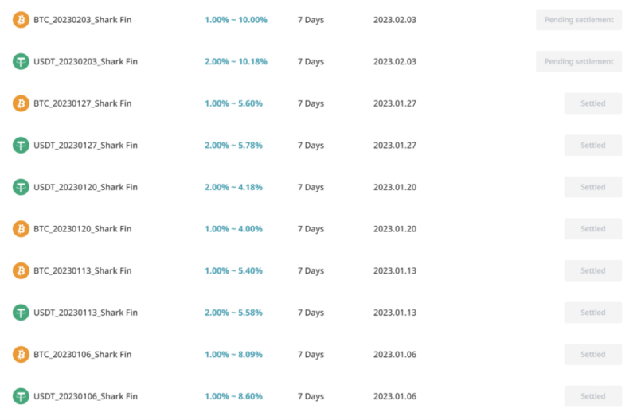Viewport: 637px width, 420px height.
Task: Click the 1.00% ~ 8.09% yield range
Action: point(233,354)
